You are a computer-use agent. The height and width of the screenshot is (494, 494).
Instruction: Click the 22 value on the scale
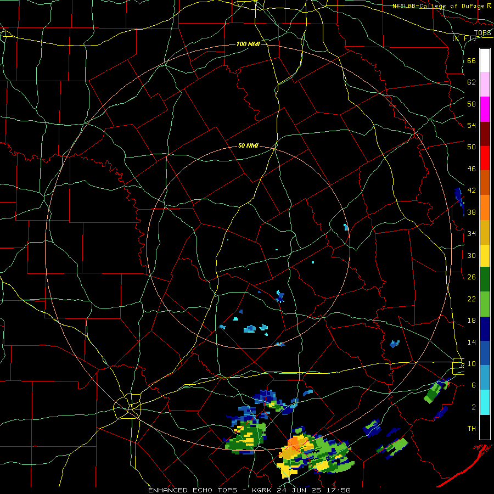(x=471, y=299)
